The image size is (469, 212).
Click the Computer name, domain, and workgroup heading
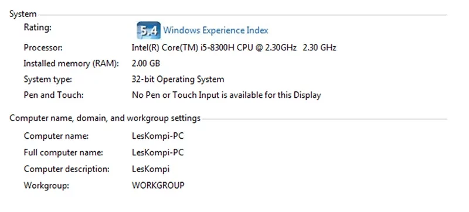(x=105, y=118)
